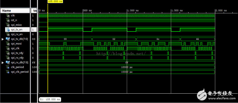This screenshot has height=103, width=238.
Task: Expand the spi_tx_db[7:0] bus
Action: [2, 39]
